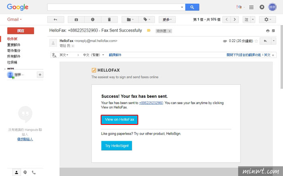
Task: Open the Gmail dropdown menu
Action: point(15,19)
